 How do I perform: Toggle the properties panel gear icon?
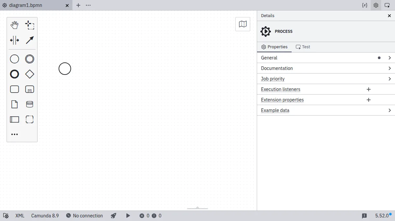[x=376, y=5]
